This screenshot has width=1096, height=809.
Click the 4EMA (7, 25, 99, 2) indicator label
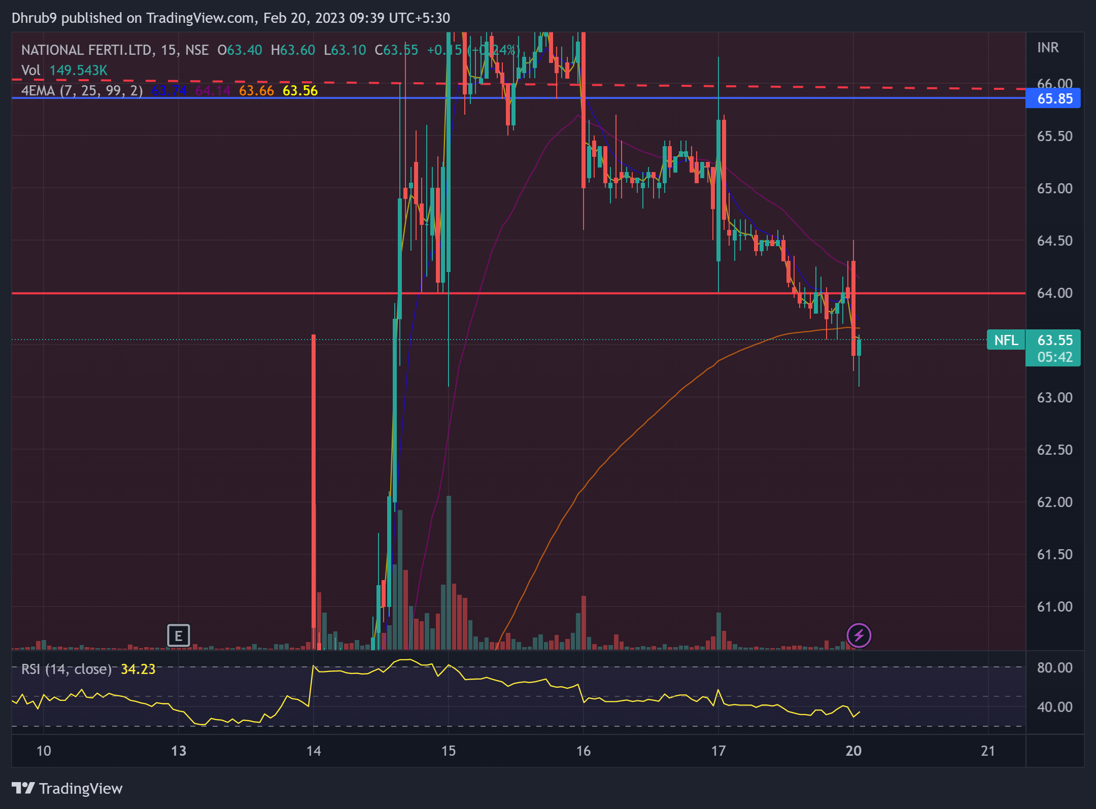(82, 90)
